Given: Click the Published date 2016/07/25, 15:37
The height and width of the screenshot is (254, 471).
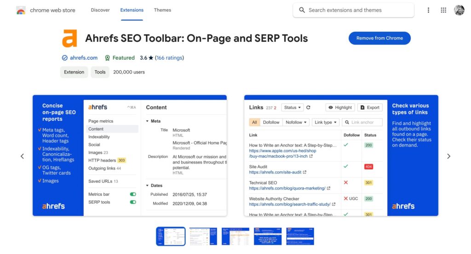Looking at the screenshot, I should (x=190, y=195).
